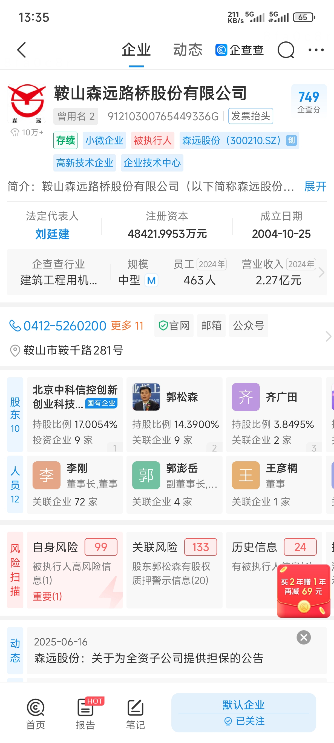
Task: Tap the red envelope promo banner
Action: [x=303, y=591]
